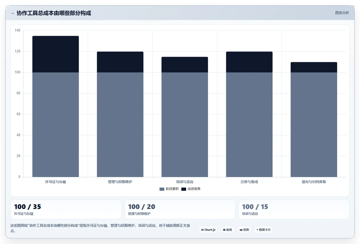Image resolution: width=360 pixels, height=244 pixels.
Task: Open the 100 / 20 data card
Action: (x=180, y=209)
